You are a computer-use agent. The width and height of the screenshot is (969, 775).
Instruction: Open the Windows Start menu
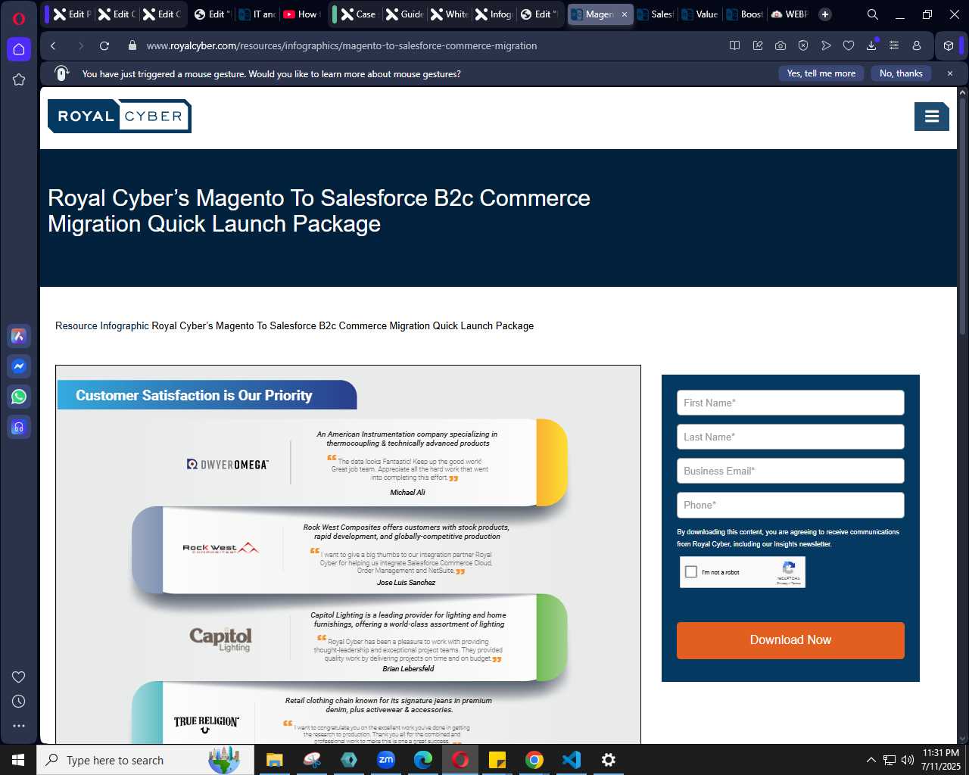pos(18,760)
